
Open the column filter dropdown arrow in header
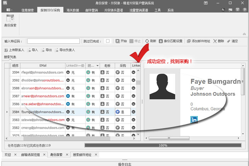point(97,66)
